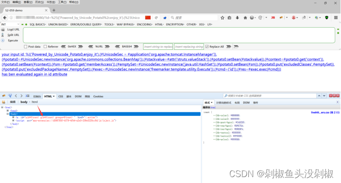The width and height of the screenshot is (341, 183).
Task: Collapse the html node in the tree
Action: tap(2, 107)
